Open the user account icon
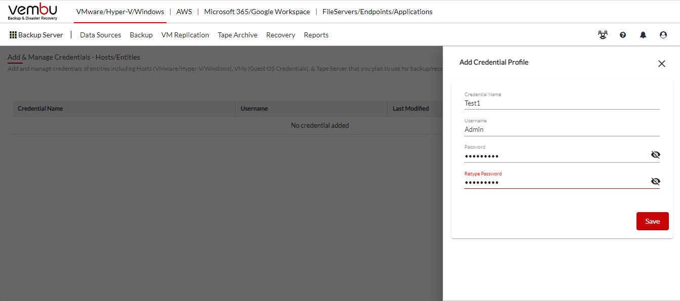This screenshot has width=680, height=301. [663, 35]
